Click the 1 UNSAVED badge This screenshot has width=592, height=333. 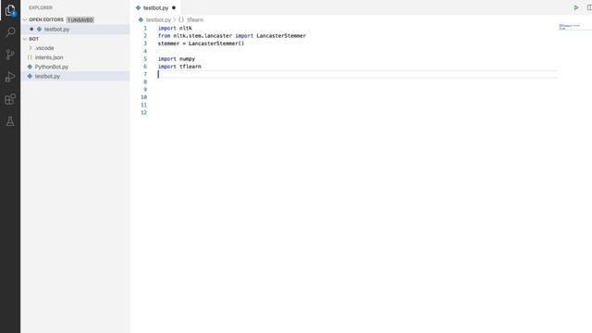click(80, 19)
